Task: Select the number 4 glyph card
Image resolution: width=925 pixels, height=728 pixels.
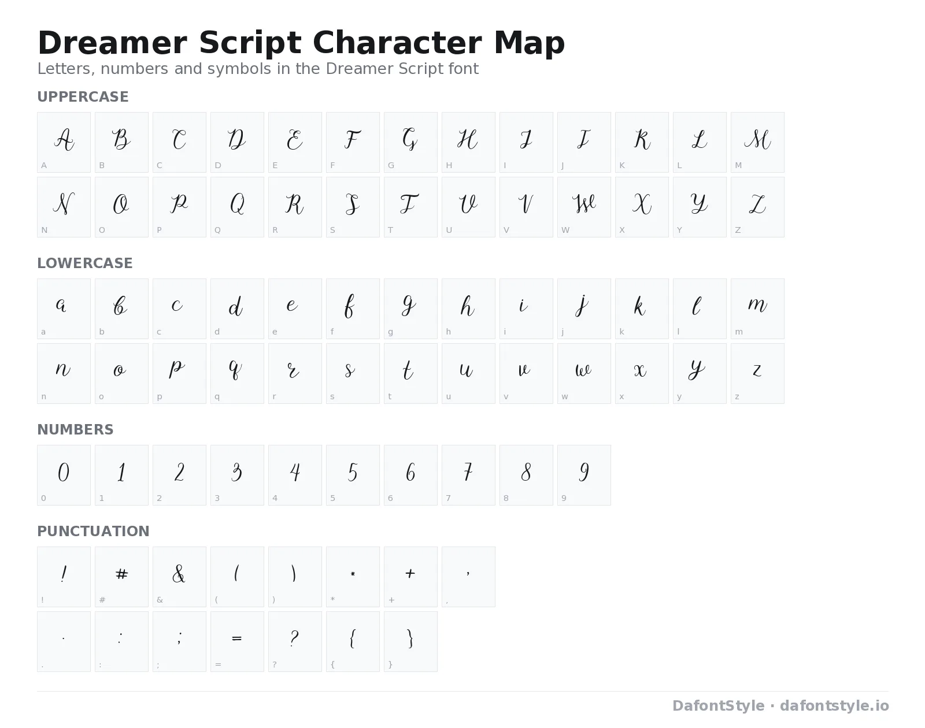Action: pyautogui.click(x=295, y=475)
